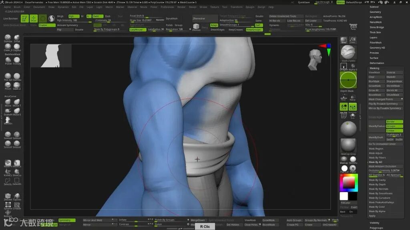
Task: Expand the Visibility subpalette
Action: (x=374, y=223)
